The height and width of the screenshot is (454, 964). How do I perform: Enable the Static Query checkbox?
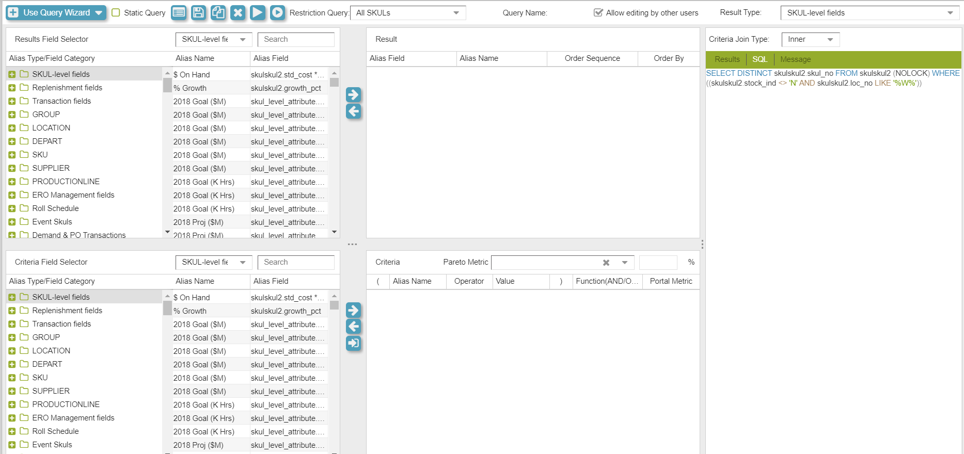[x=116, y=12]
